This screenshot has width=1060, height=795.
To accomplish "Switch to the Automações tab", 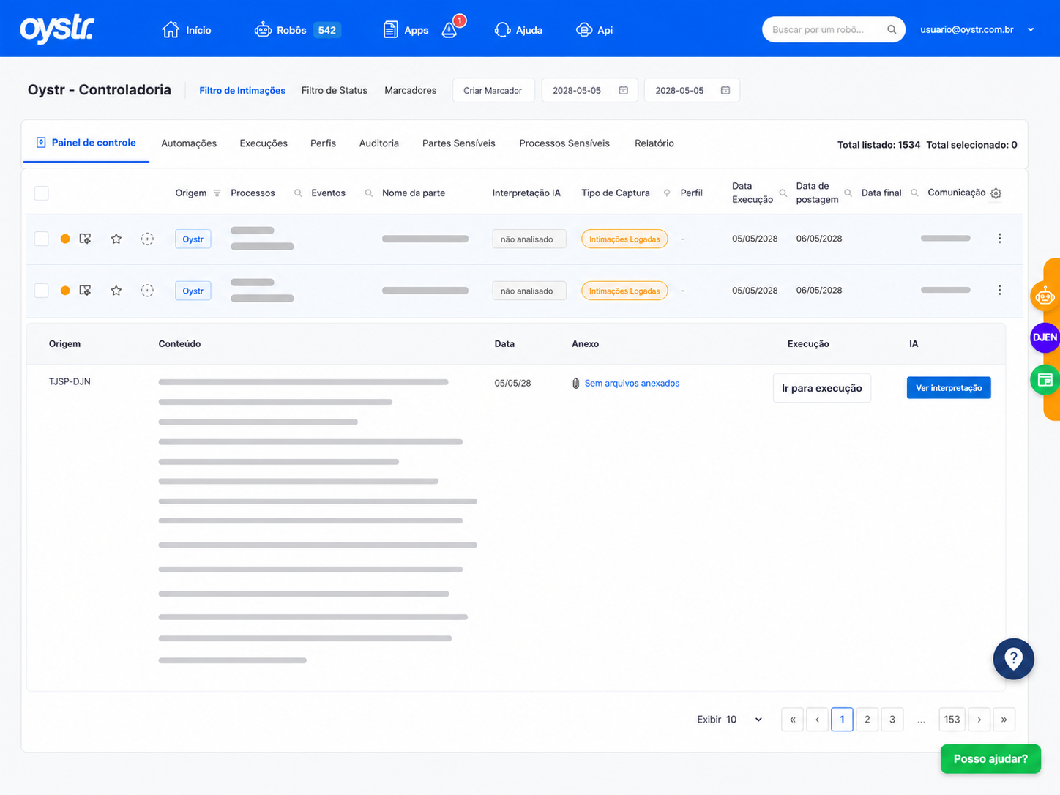I will click(x=189, y=143).
